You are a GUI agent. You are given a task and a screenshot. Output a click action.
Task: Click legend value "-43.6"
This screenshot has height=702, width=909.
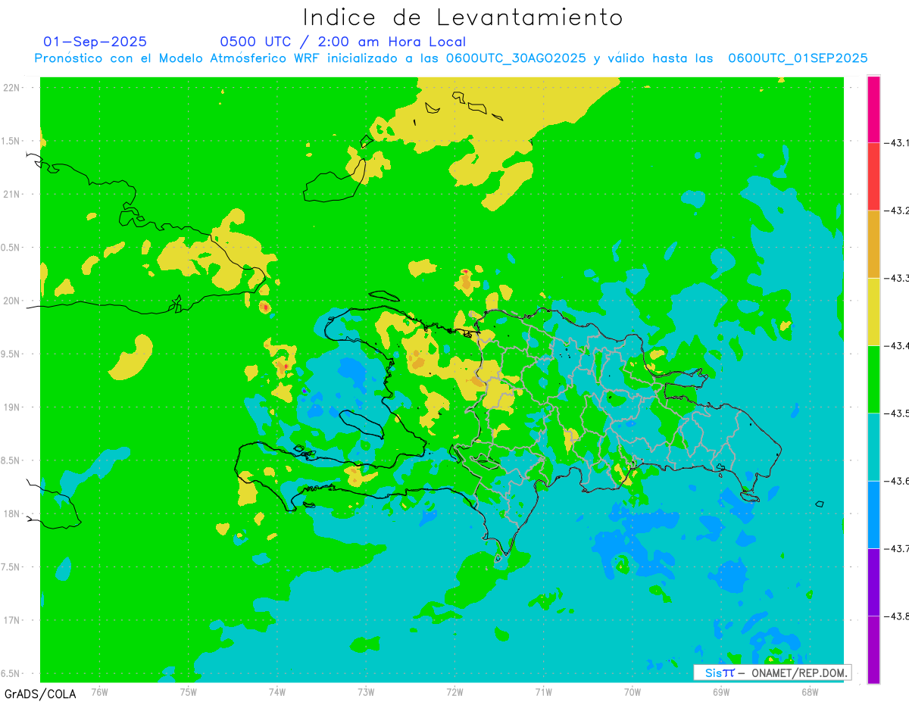(x=896, y=481)
